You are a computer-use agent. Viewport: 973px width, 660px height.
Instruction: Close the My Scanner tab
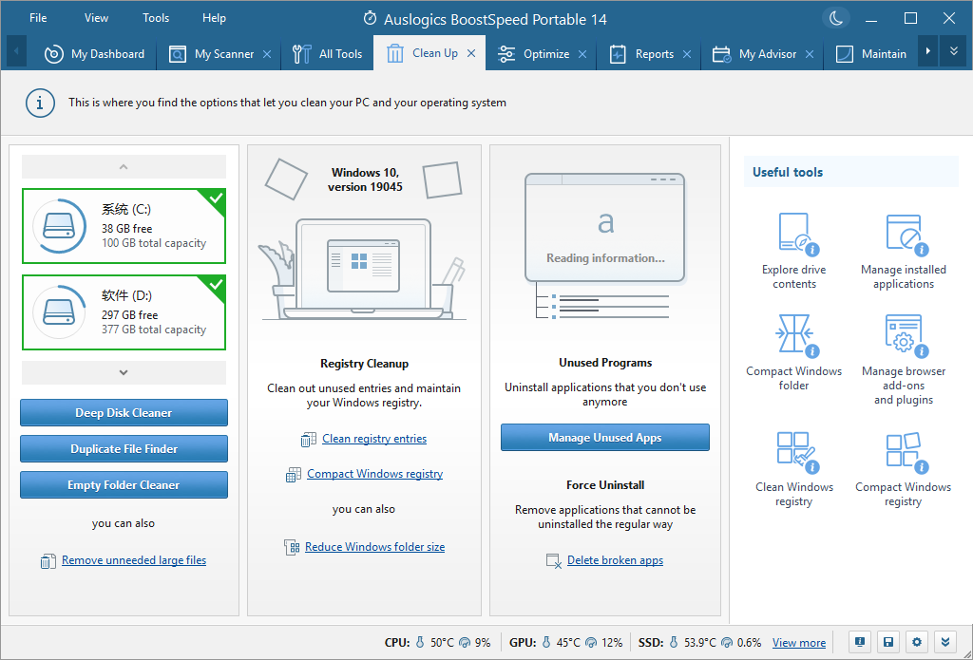[267, 54]
